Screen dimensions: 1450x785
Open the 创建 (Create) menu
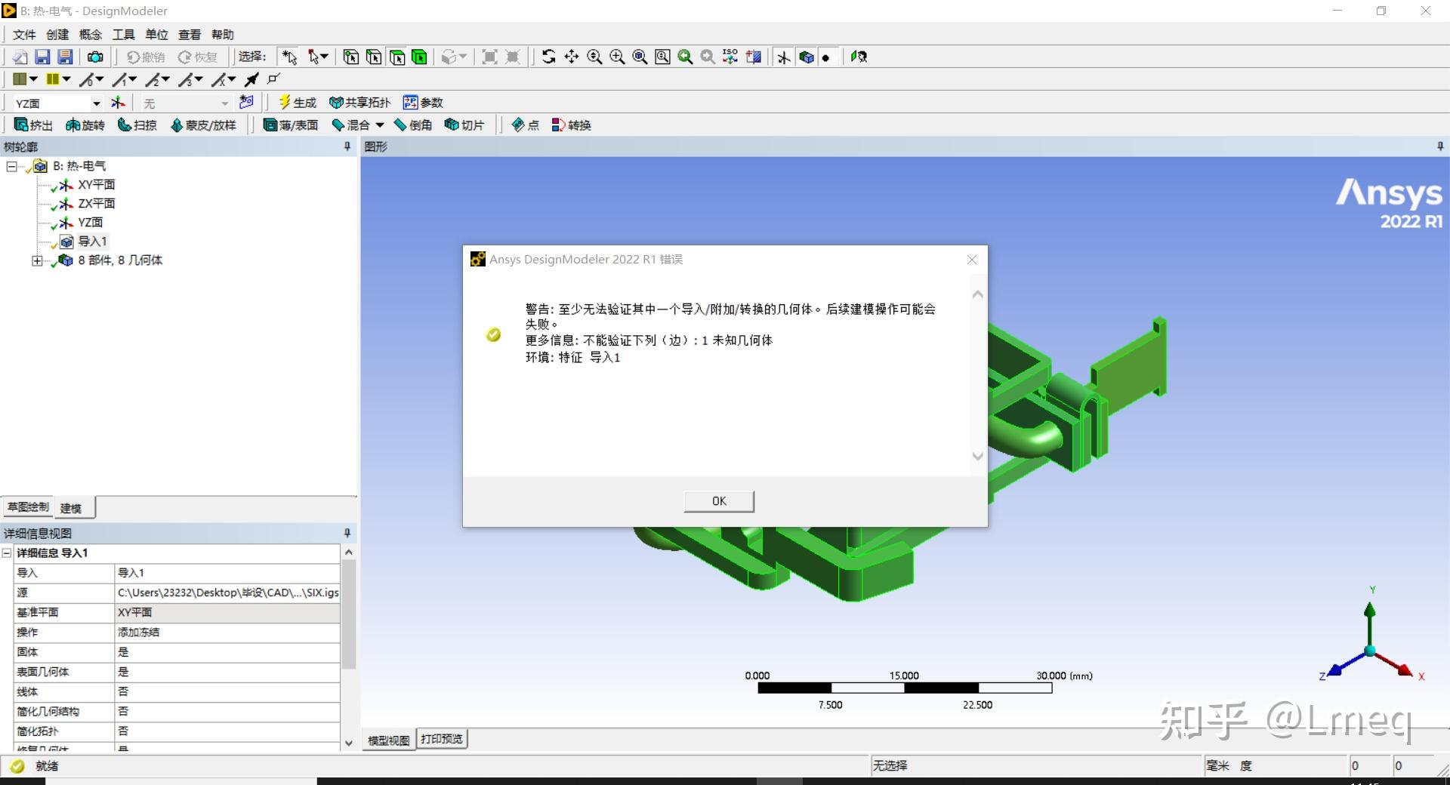click(x=57, y=35)
